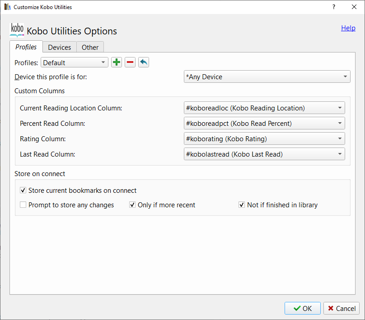Click the Kobo logo icon
The height and width of the screenshot is (320, 365).
click(x=17, y=30)
